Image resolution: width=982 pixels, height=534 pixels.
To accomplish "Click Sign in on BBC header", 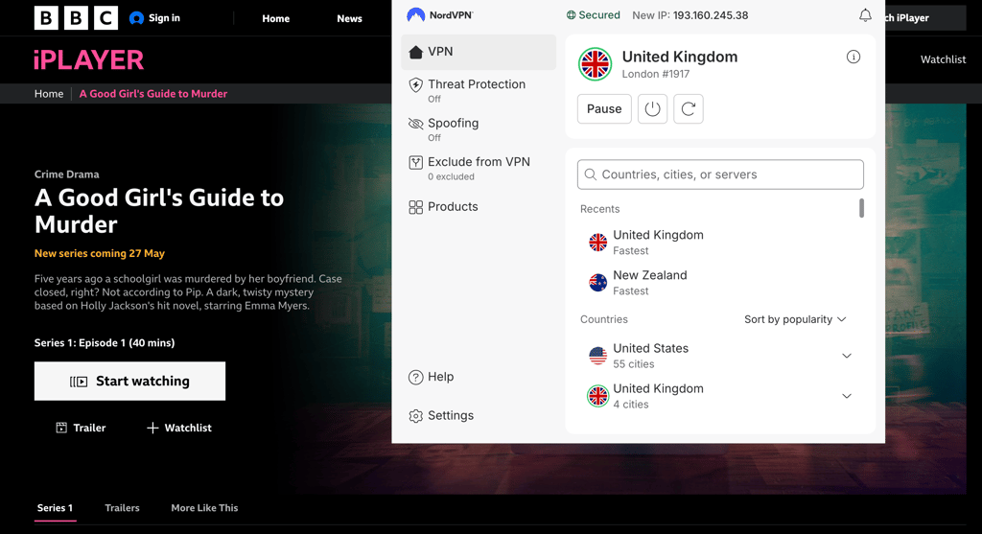I will (154, 18).
